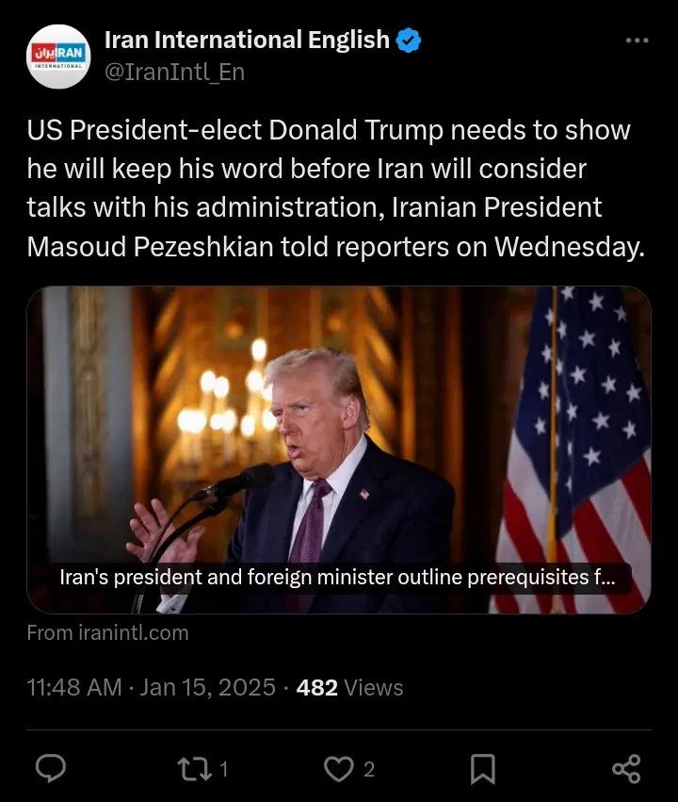The width and height of the screenshot is (678, 802).
Task: View the 482 Views analytics
Action: [x=349, y=687]
